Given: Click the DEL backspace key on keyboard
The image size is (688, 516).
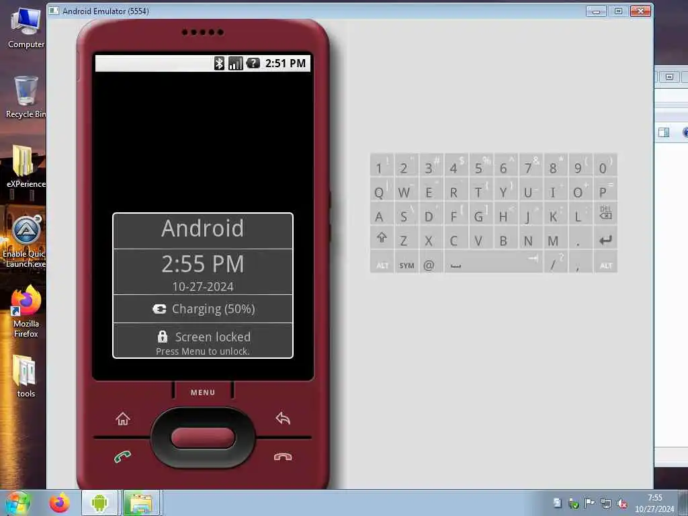Looking at the screenshot, I should 605,214.
